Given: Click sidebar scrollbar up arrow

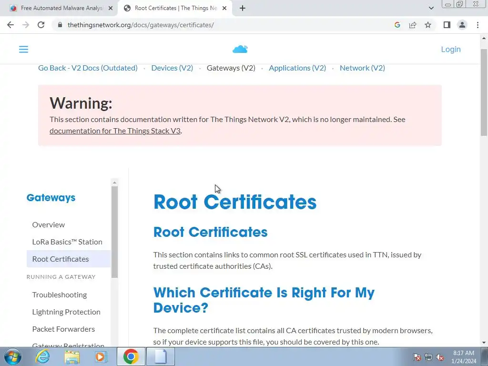Looking at the screenshot, I should [114, 183].
